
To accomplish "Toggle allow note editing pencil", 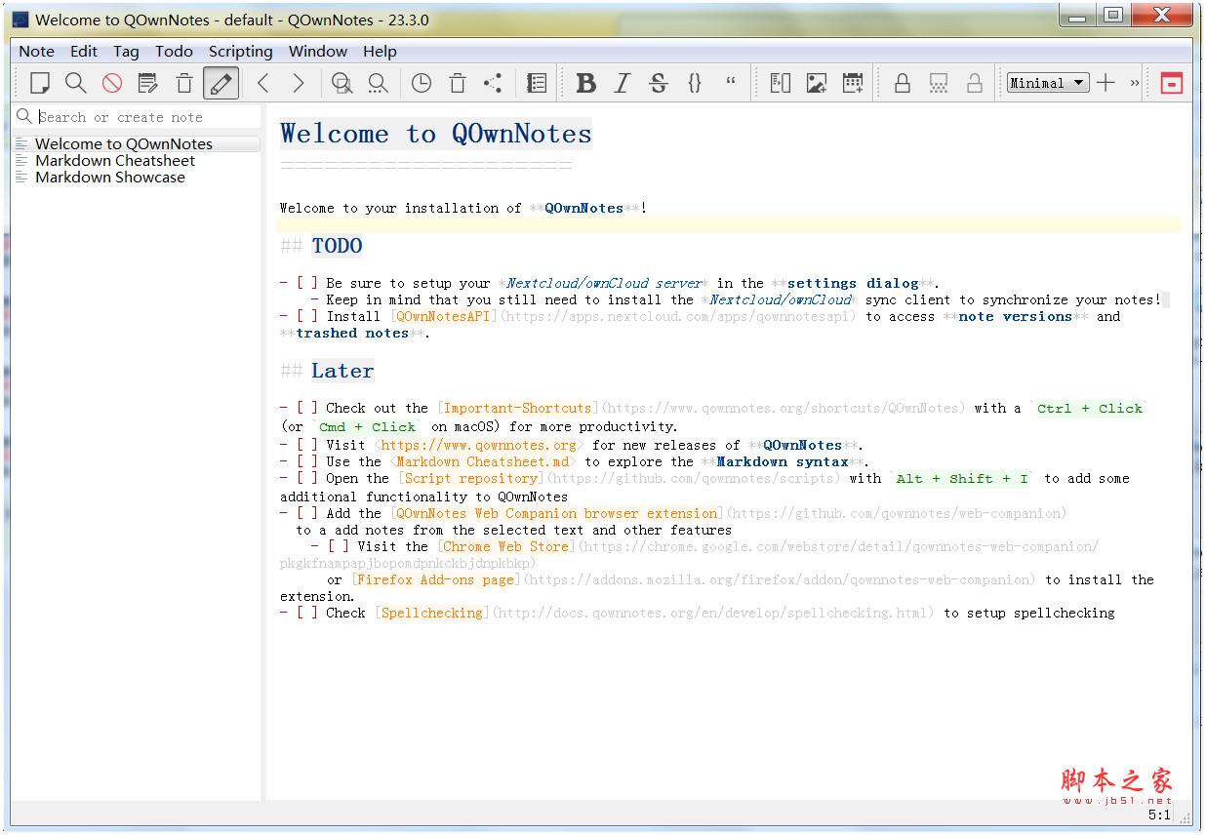I will pos(221,83).
